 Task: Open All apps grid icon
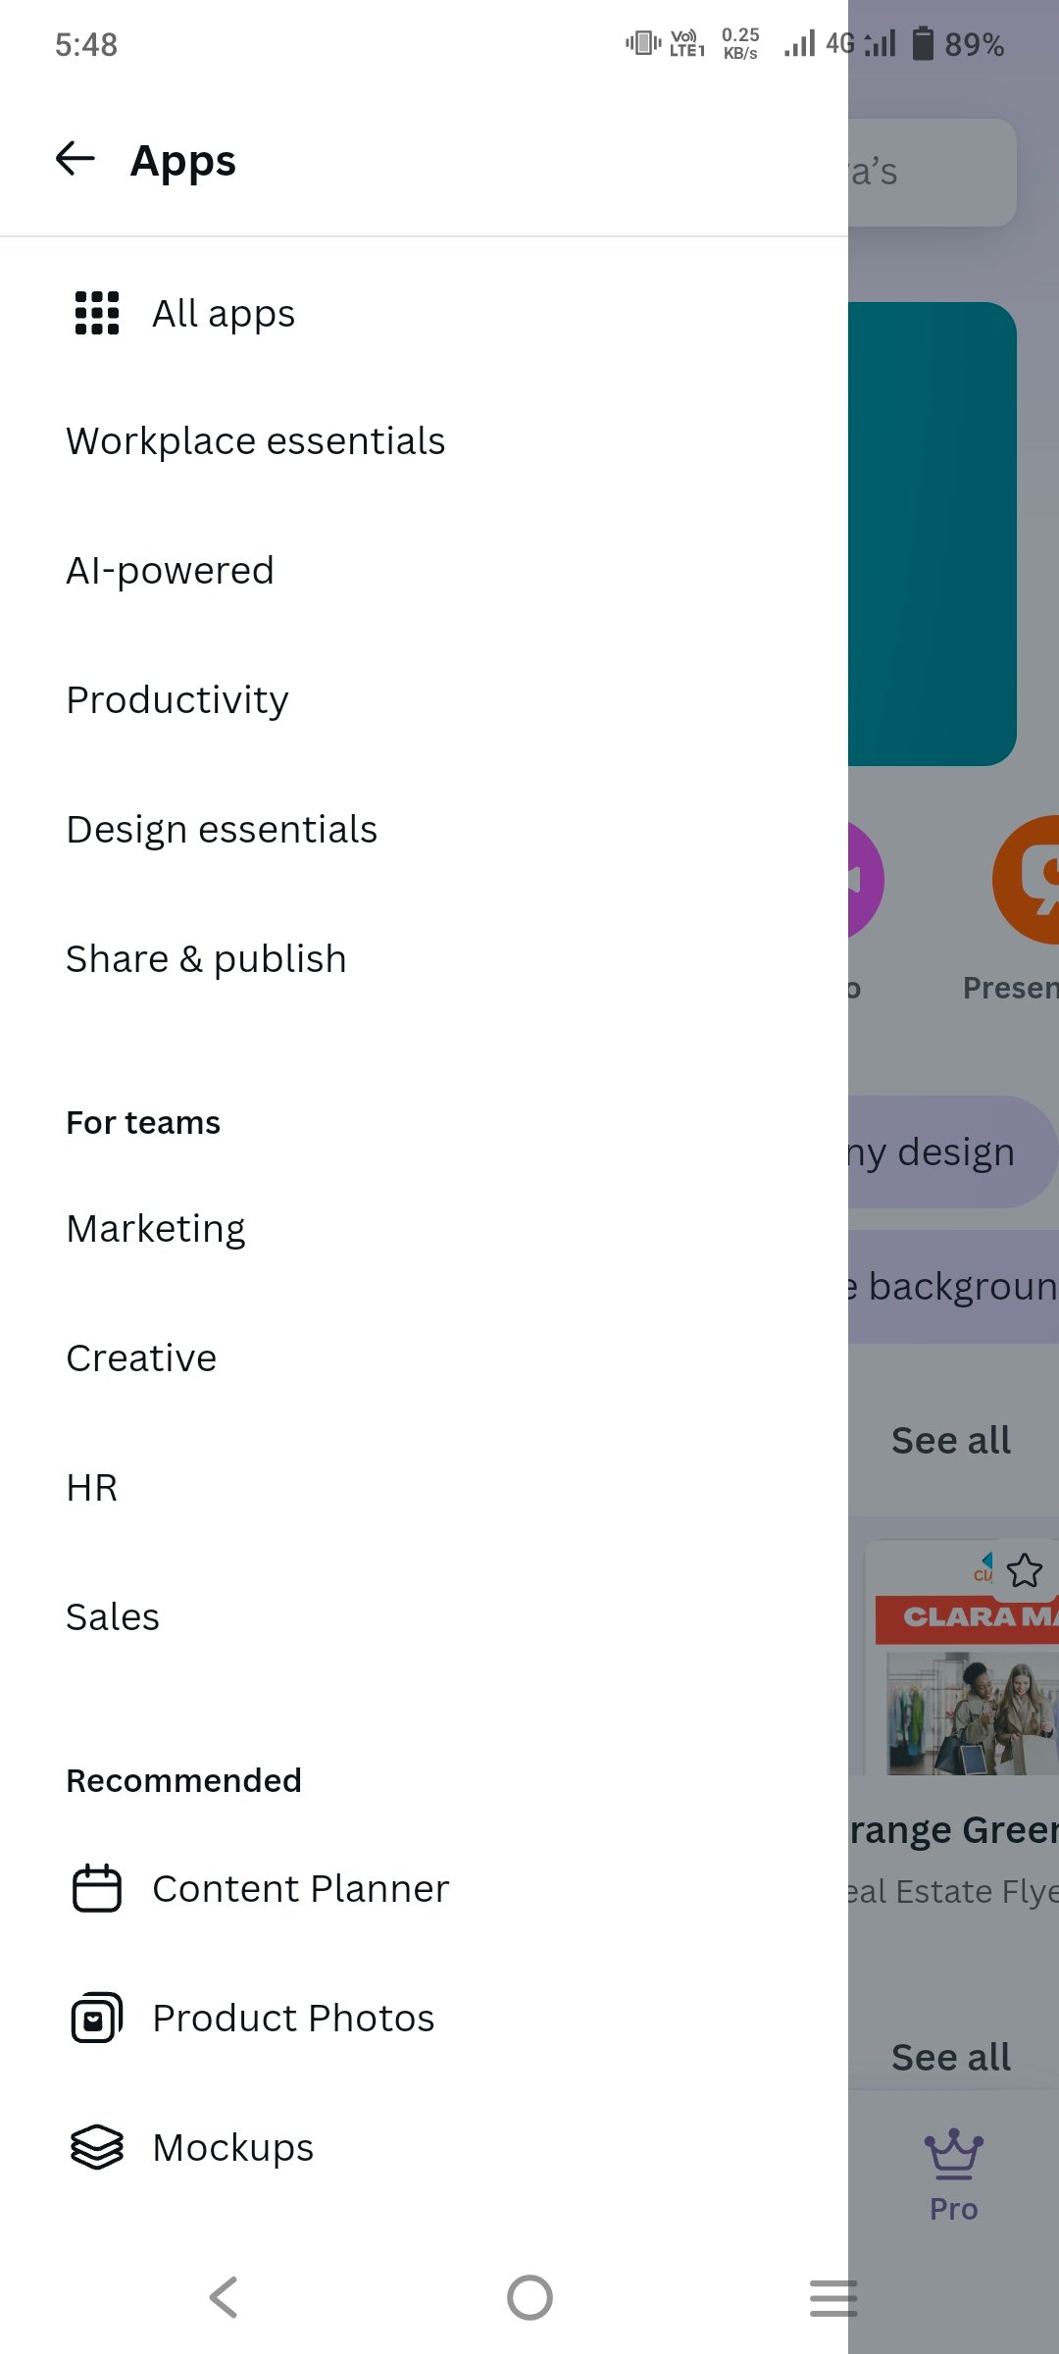(x=97, y=314)
